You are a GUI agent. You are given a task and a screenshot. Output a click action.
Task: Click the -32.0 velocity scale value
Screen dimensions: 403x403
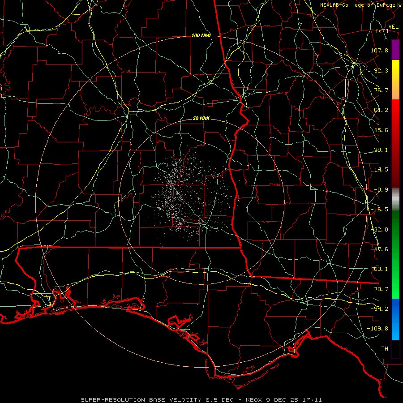[379, 230]
